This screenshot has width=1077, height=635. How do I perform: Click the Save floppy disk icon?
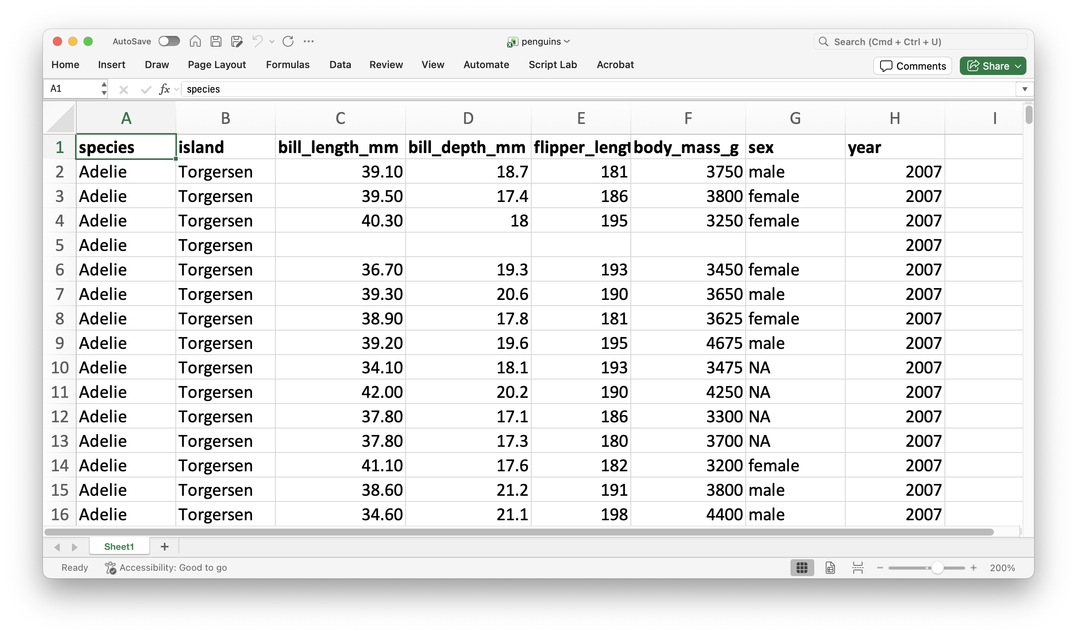[216, 41]
